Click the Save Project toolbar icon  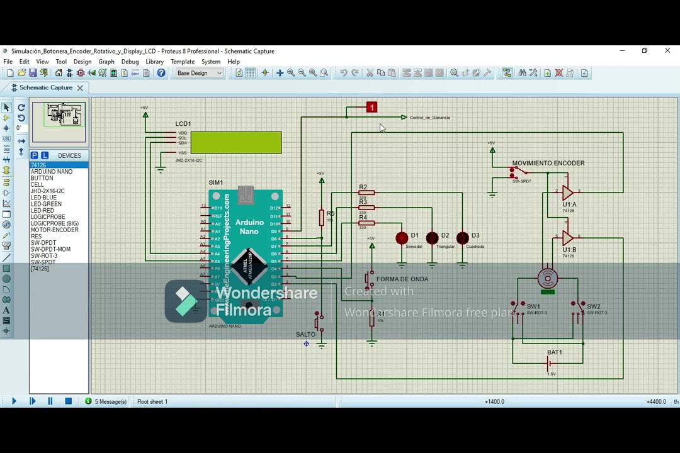[33, 73]
